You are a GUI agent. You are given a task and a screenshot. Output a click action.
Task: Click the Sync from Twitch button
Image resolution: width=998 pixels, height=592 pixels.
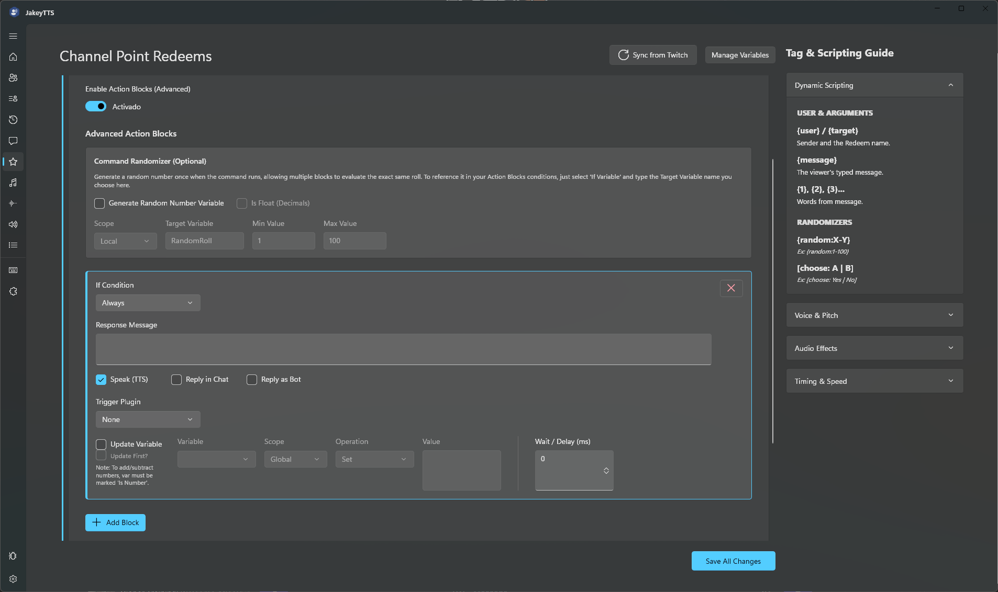click(x=653, y=55)
